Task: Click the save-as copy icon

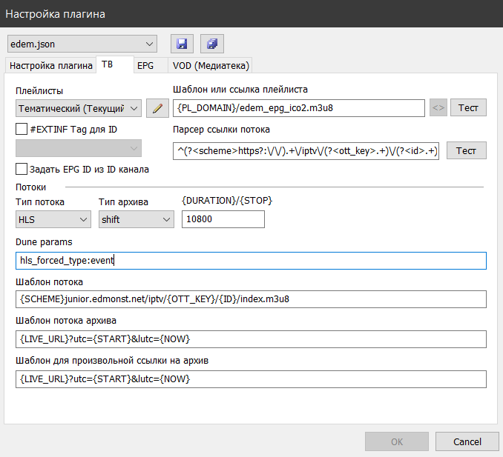Action: pyautogui.click(x=212, y=44)
